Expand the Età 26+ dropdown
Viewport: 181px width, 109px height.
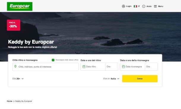[x=18, y=79]
